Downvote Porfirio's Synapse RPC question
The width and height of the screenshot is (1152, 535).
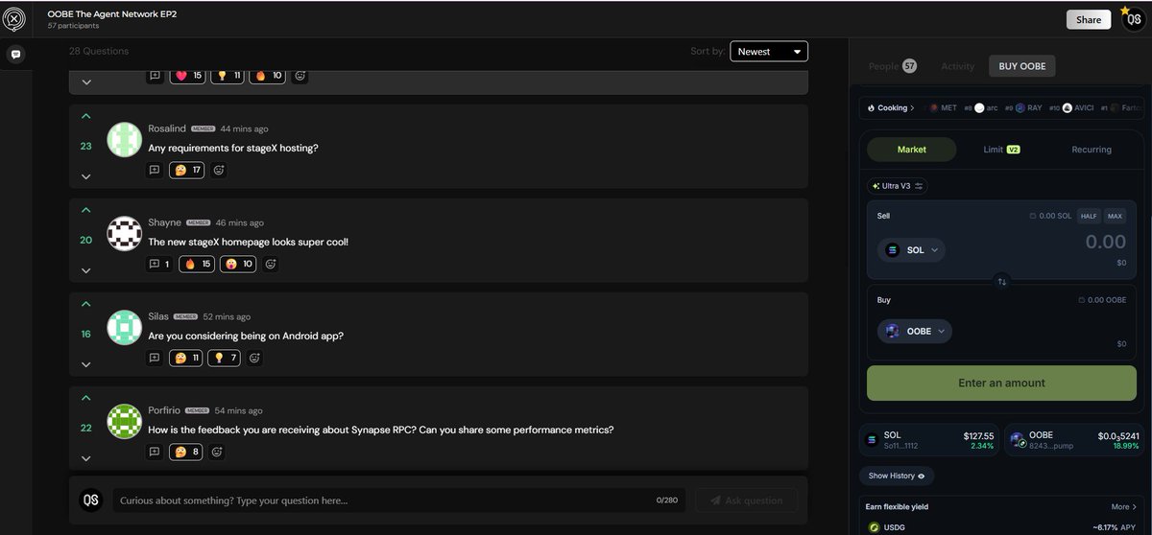coord(86,458)
